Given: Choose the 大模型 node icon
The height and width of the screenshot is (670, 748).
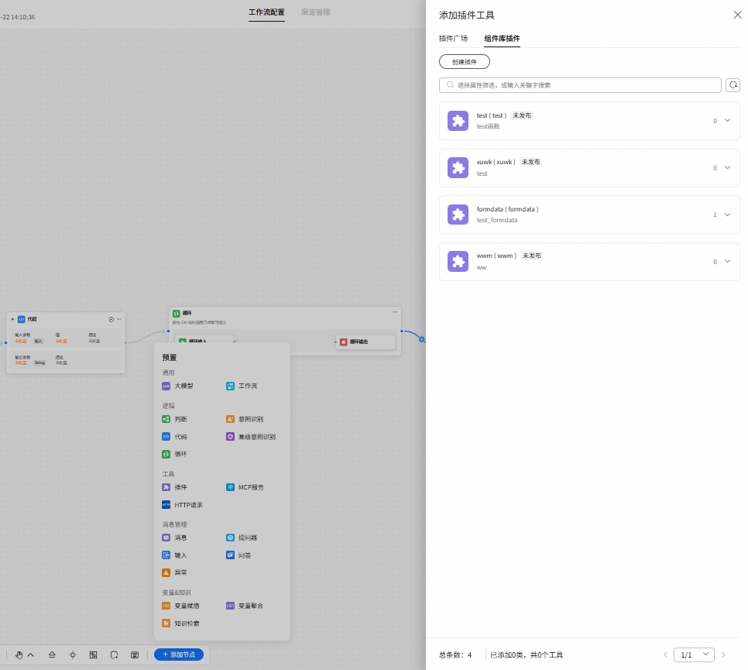Looking at the screenshot, I should coord(166,386).
